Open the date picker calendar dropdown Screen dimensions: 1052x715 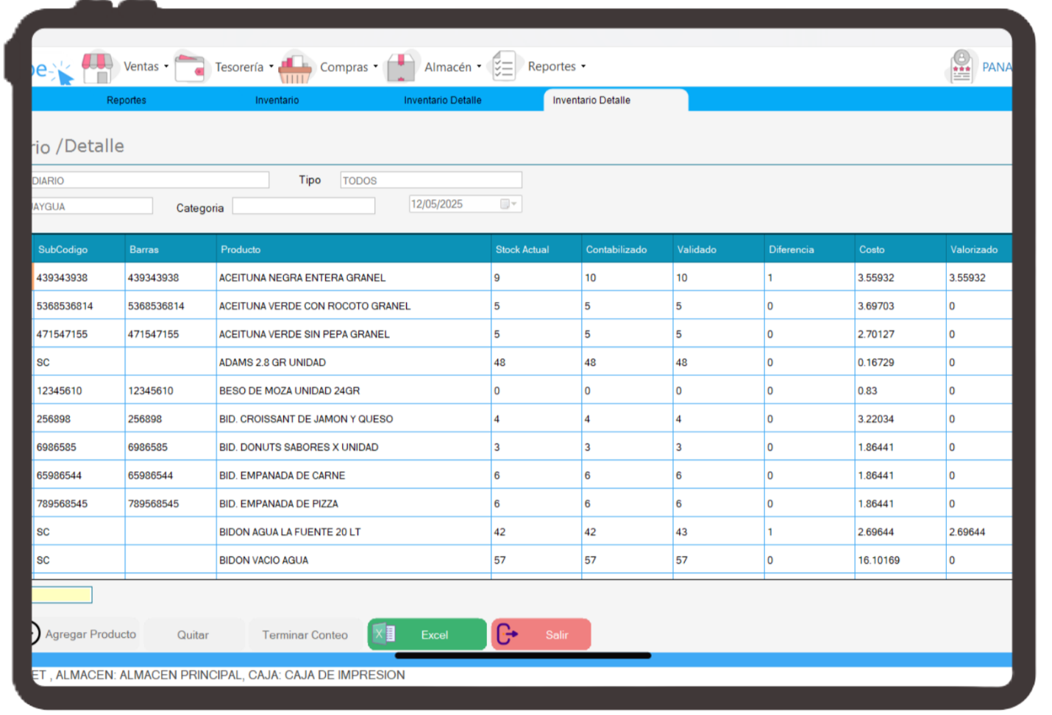[x=508, y=204]
